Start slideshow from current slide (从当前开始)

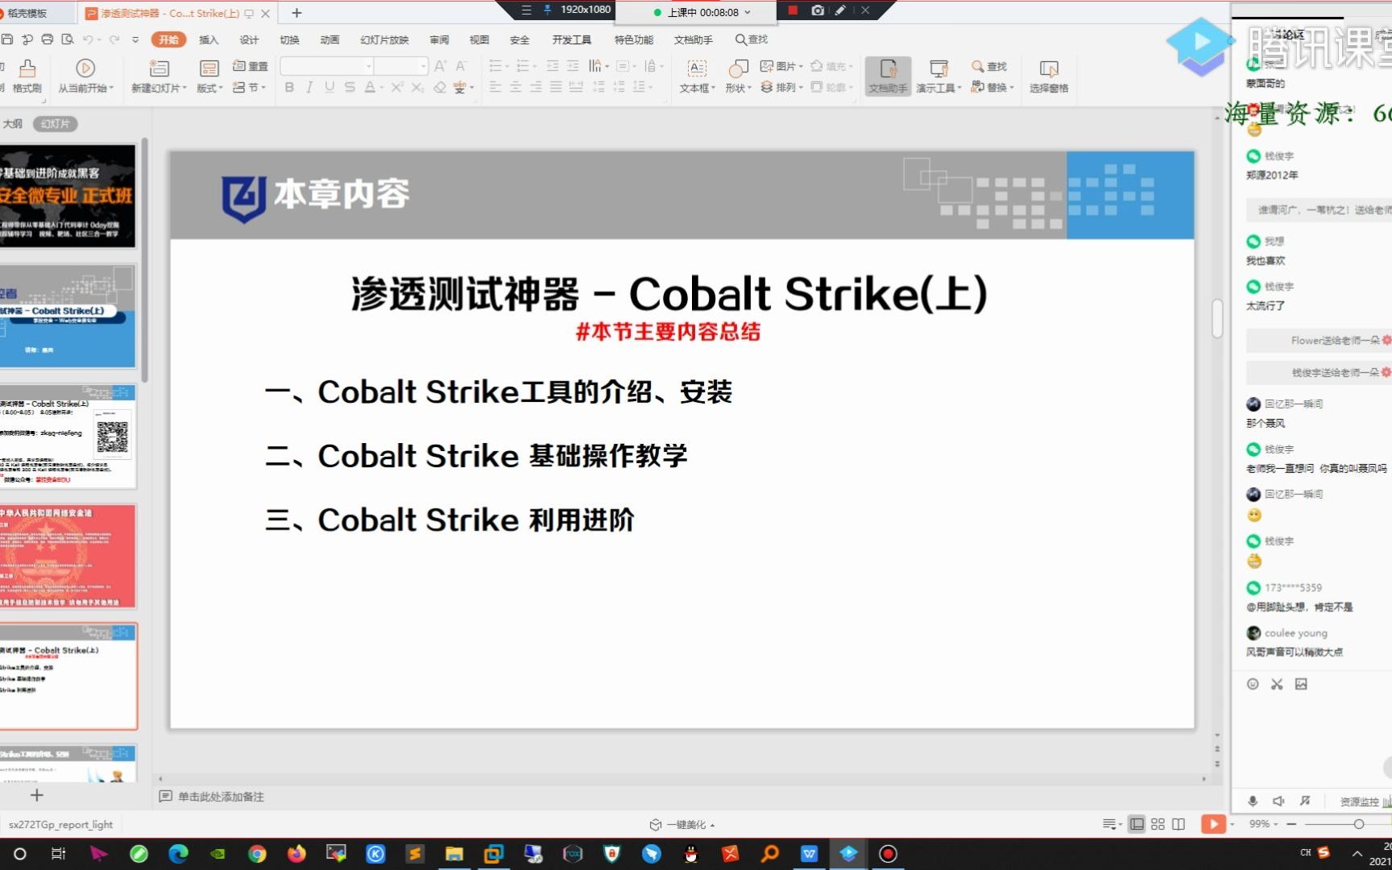point(85,76)
